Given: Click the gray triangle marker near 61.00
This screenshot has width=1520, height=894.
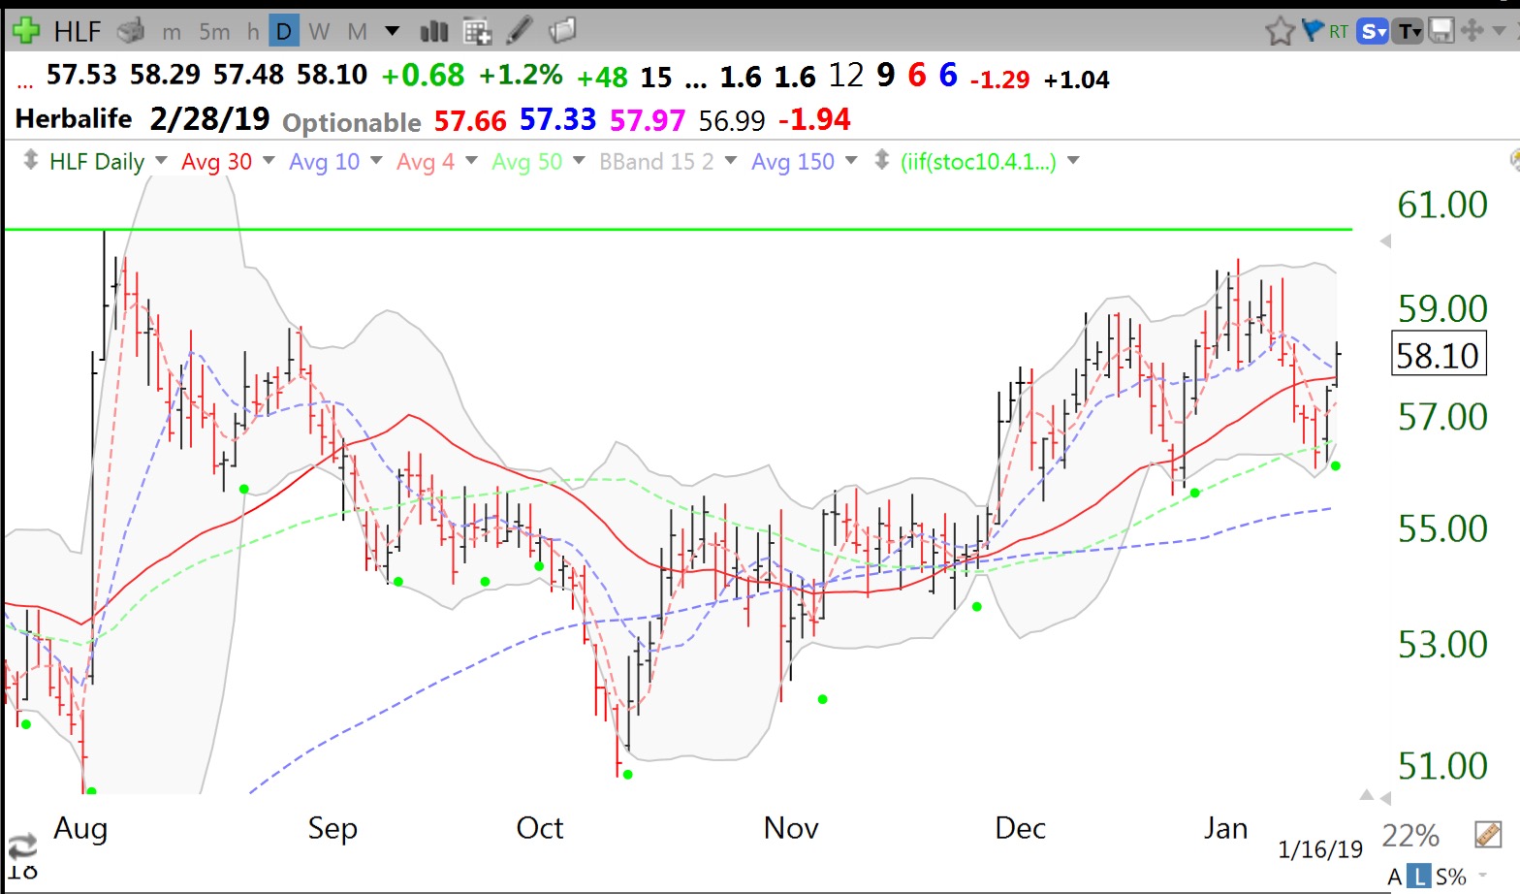Looking at the screenshot, I should tap(1385, 240).
